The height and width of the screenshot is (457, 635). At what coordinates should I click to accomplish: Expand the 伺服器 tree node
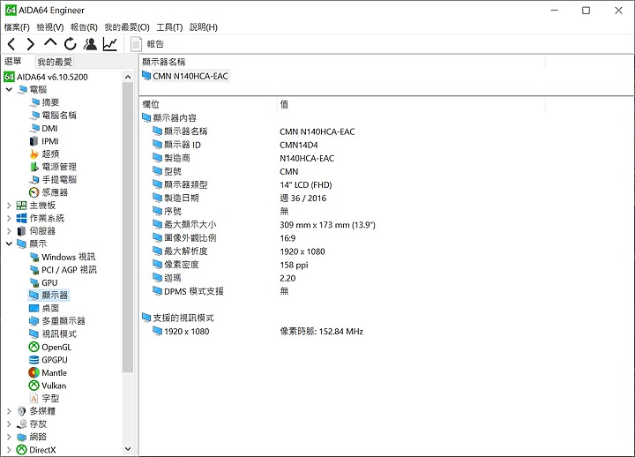pyautogui.click(x=9, y=231)
